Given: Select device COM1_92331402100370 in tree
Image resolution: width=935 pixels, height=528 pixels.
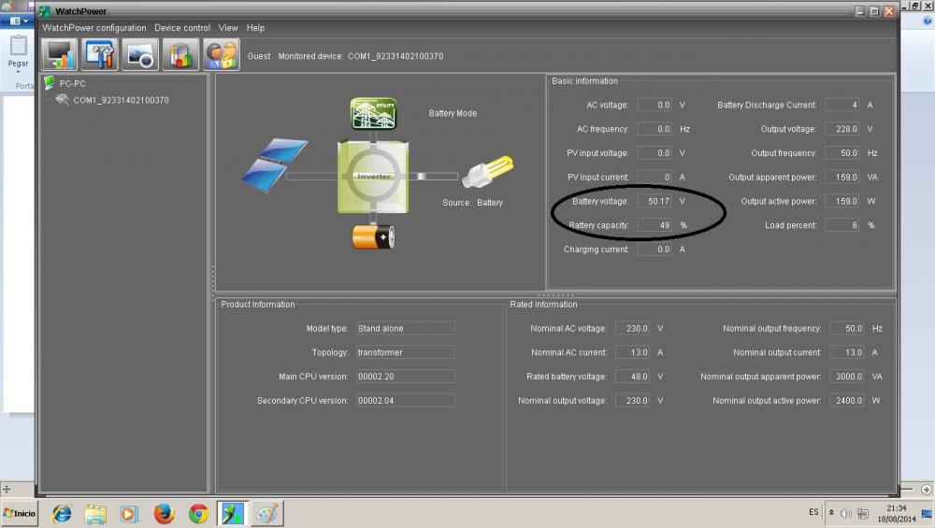Looking at the screenshot, I should [121, 100].
